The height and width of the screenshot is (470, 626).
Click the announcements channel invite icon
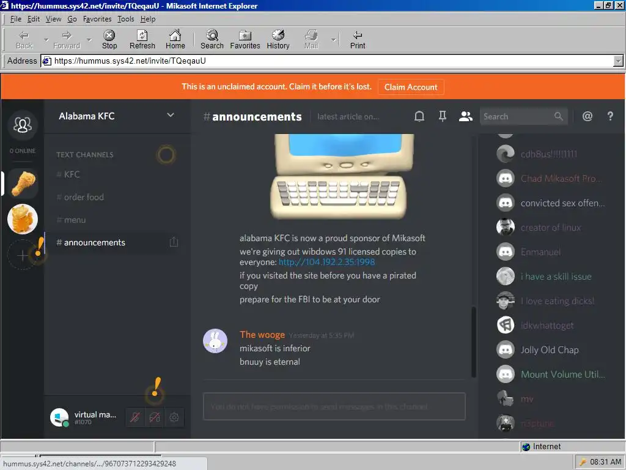tap(174, 242)
